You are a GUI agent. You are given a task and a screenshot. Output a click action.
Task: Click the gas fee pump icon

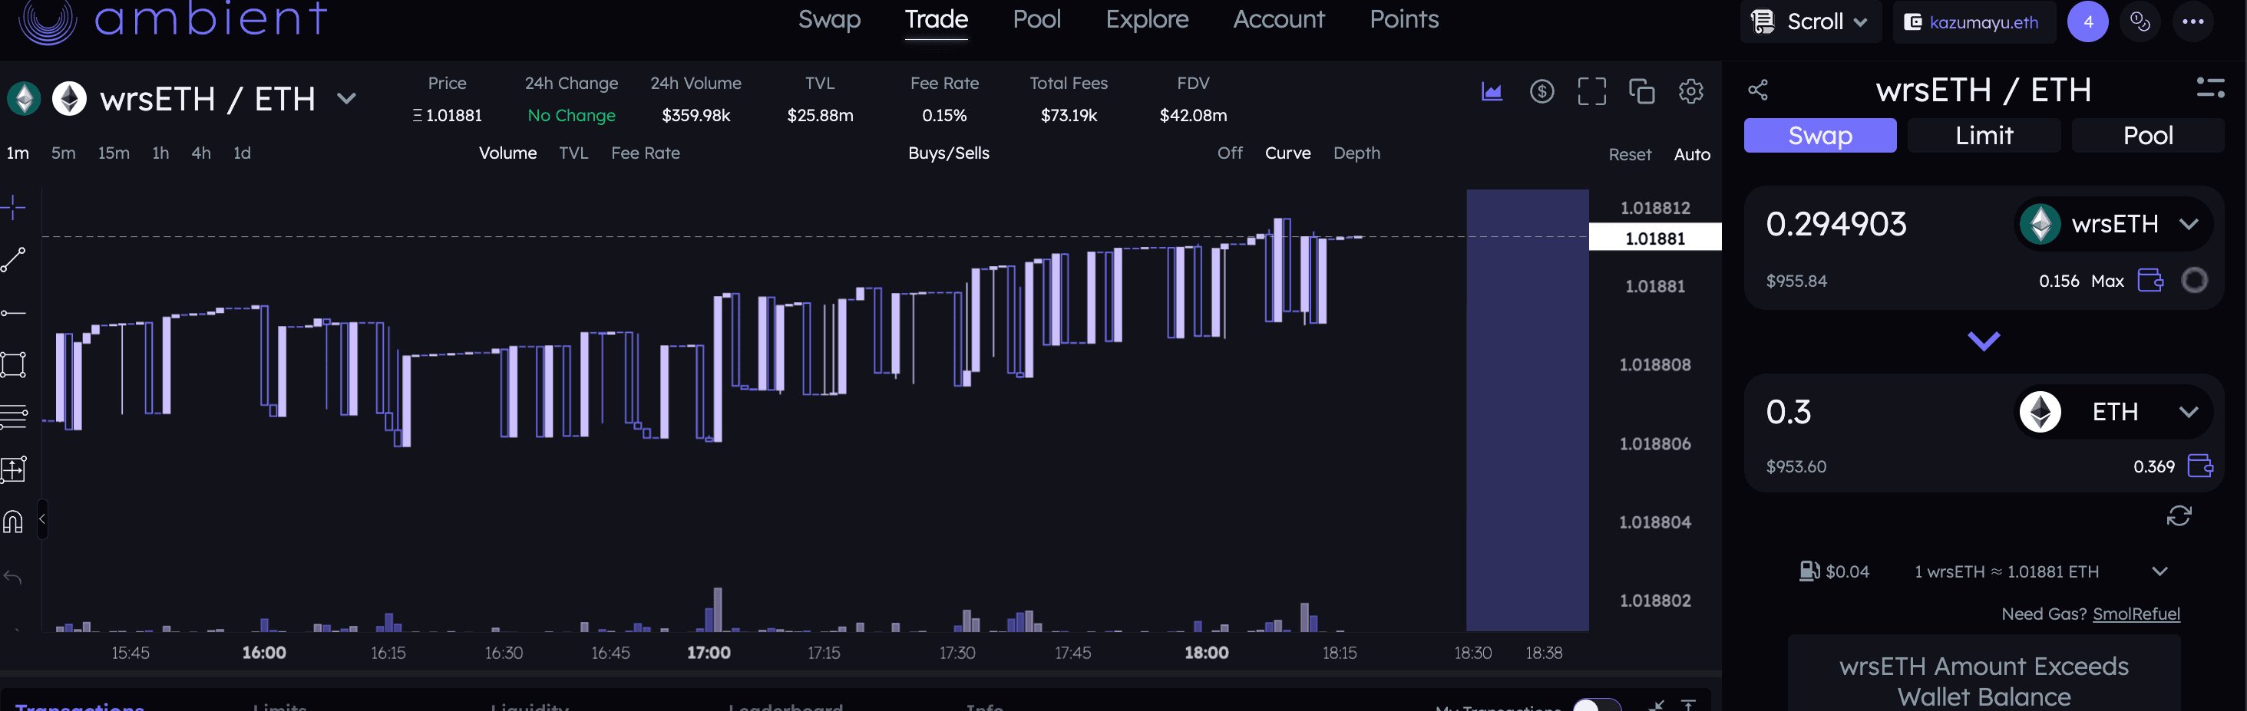pos(1809,571)
